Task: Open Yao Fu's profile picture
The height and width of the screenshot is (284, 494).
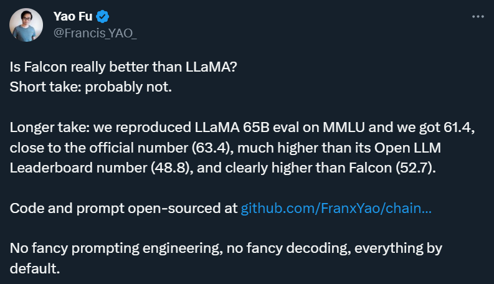Action: 26,25
